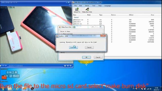Click the Confirm dialog title icon
This screenshot has width=162, height=91.
57,36
